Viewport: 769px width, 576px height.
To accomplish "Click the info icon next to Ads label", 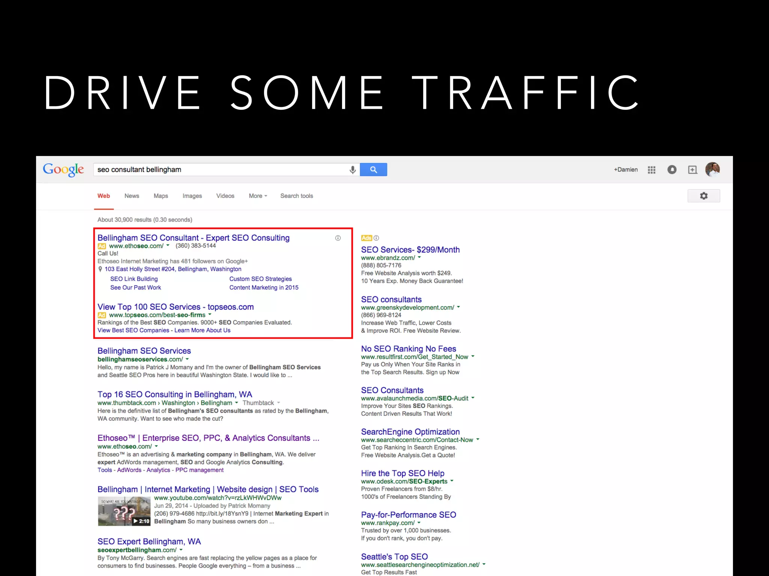I will click(377, 238).
